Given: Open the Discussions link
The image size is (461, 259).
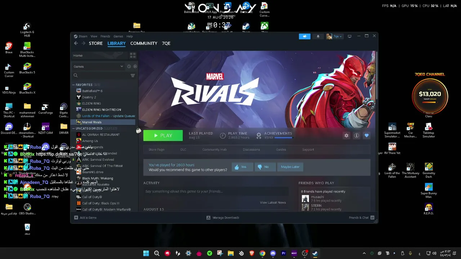Looking at the screenshot, I should (251, 150).
